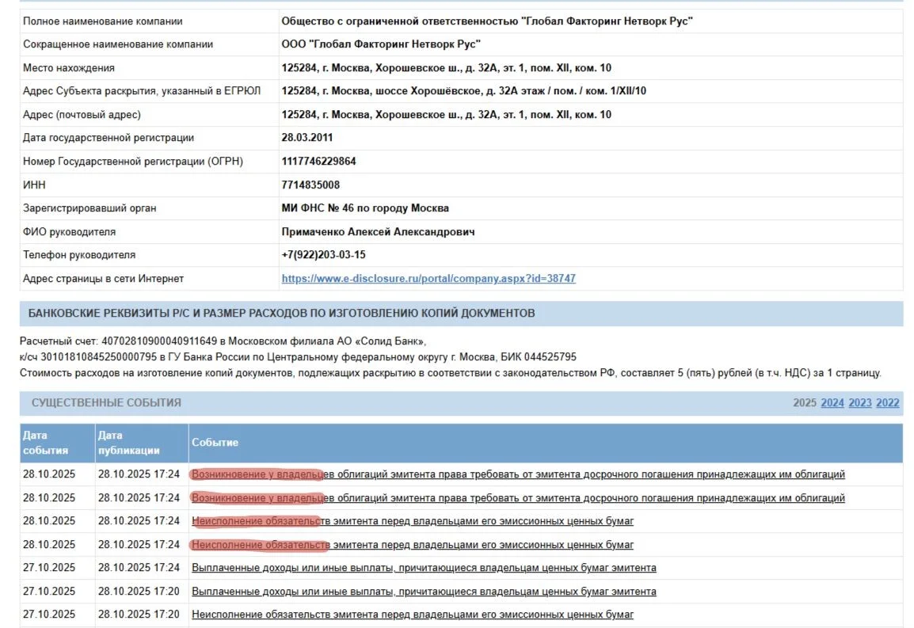Select registration date 28.03.2011

307,138
